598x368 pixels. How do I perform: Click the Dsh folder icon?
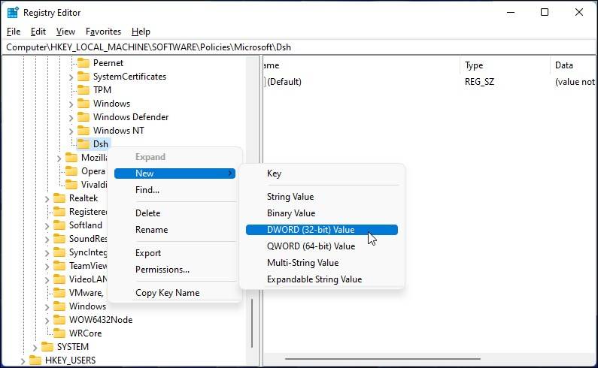pos(83,144)
